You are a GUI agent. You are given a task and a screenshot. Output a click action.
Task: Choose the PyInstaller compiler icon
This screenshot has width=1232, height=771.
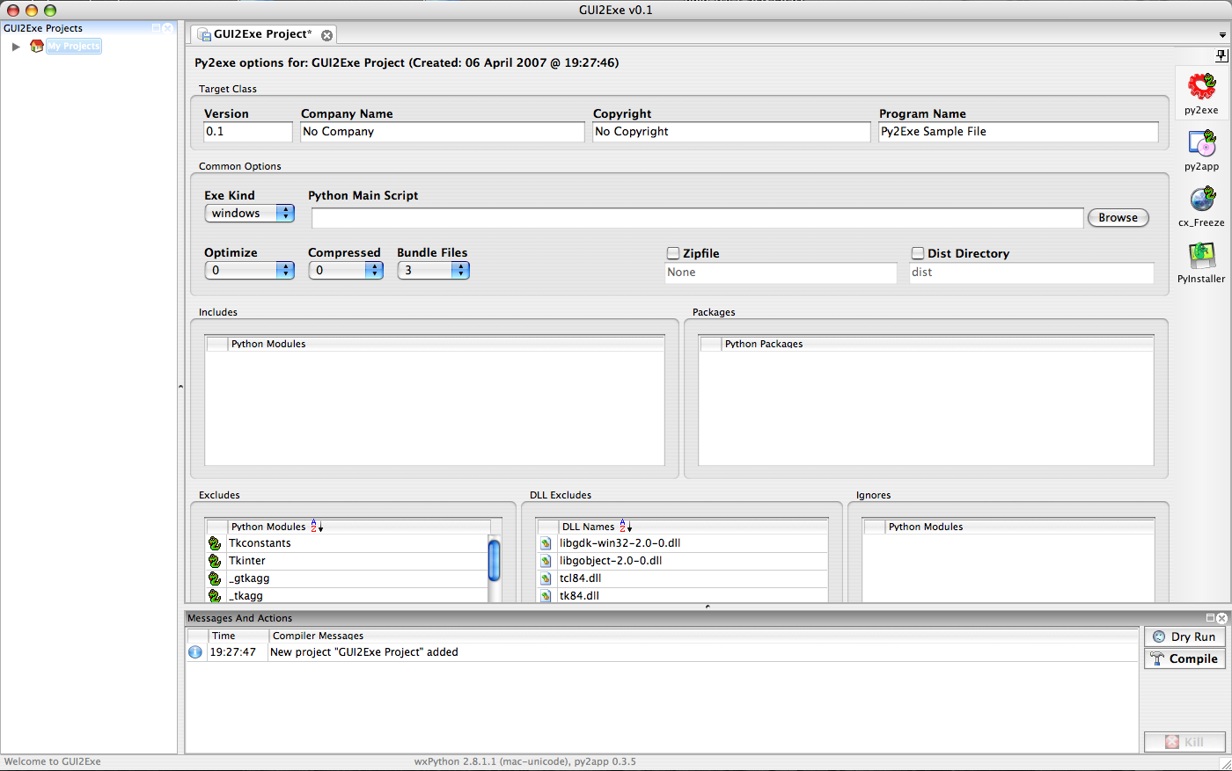pyautogui.click(x=1201, y=256)
